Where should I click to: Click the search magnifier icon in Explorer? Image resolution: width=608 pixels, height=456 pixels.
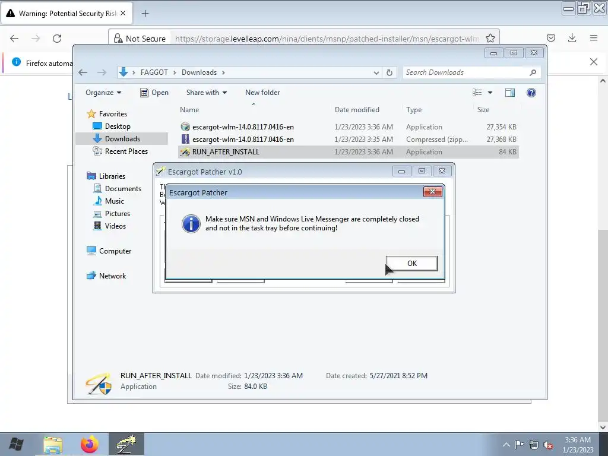tap(533, 72)
